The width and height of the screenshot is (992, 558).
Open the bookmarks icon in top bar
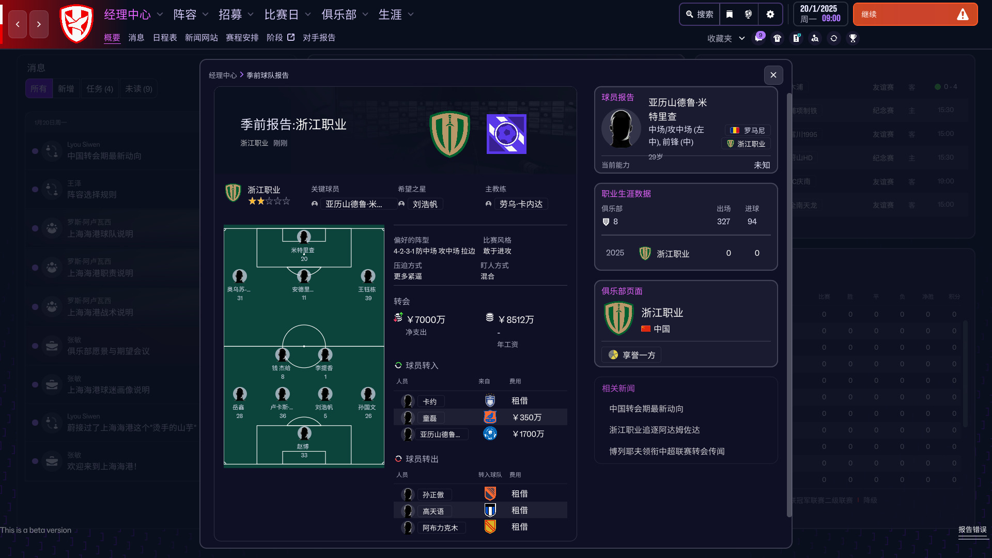pyautogui.click(x=730, y=14)
